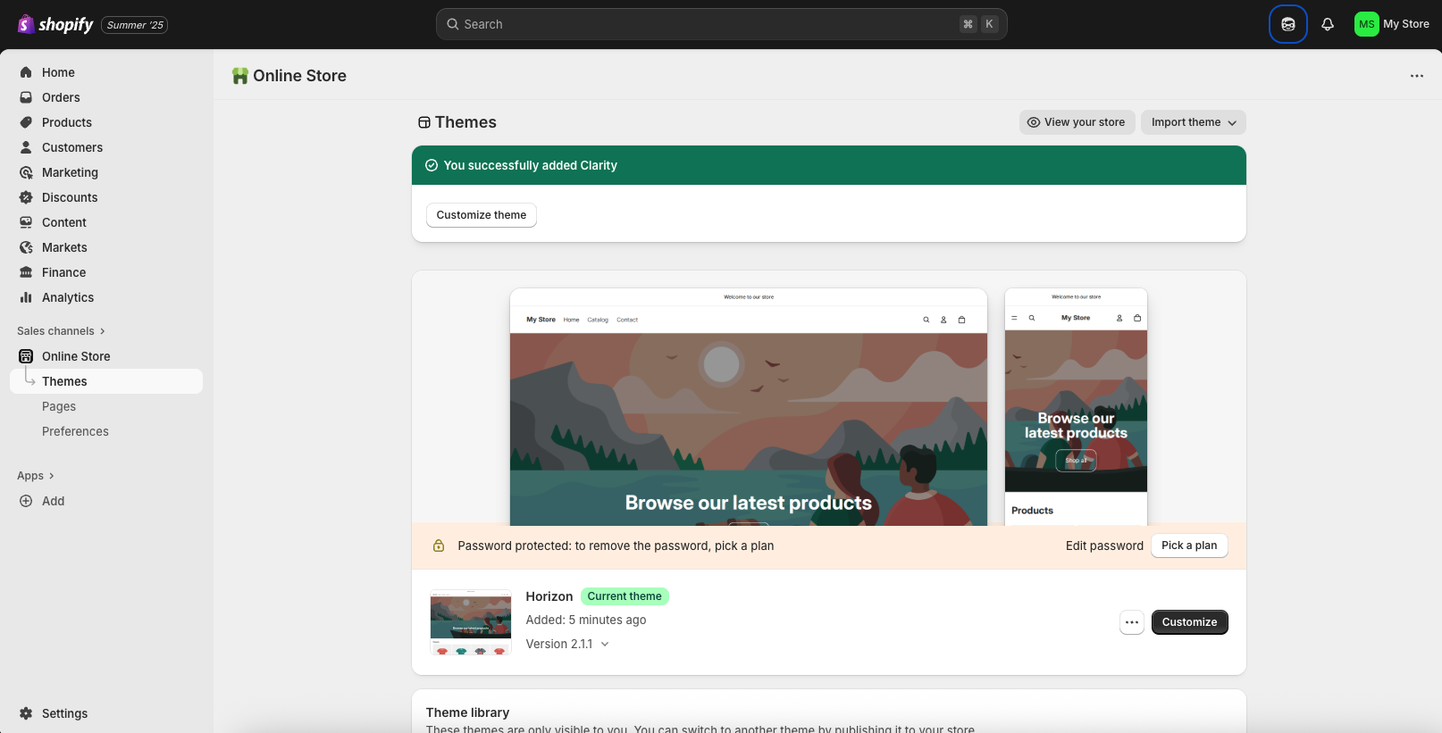Click the Pick a plan button
The width and height of the screenshot is (1442, 733).
click(x=1189, y=546)
